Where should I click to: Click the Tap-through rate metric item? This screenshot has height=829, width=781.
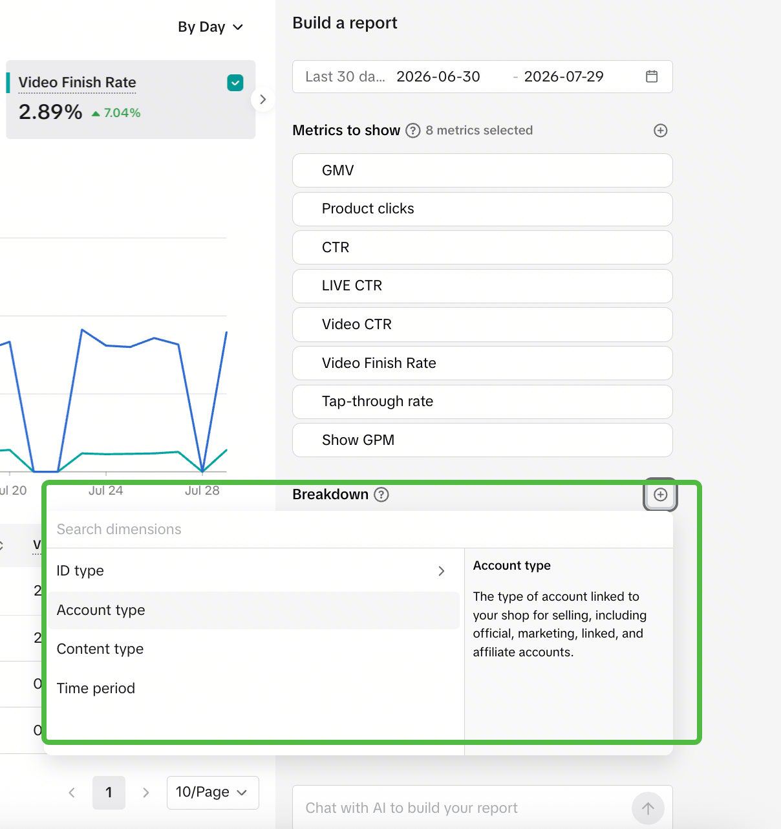(x=482, y=402)
